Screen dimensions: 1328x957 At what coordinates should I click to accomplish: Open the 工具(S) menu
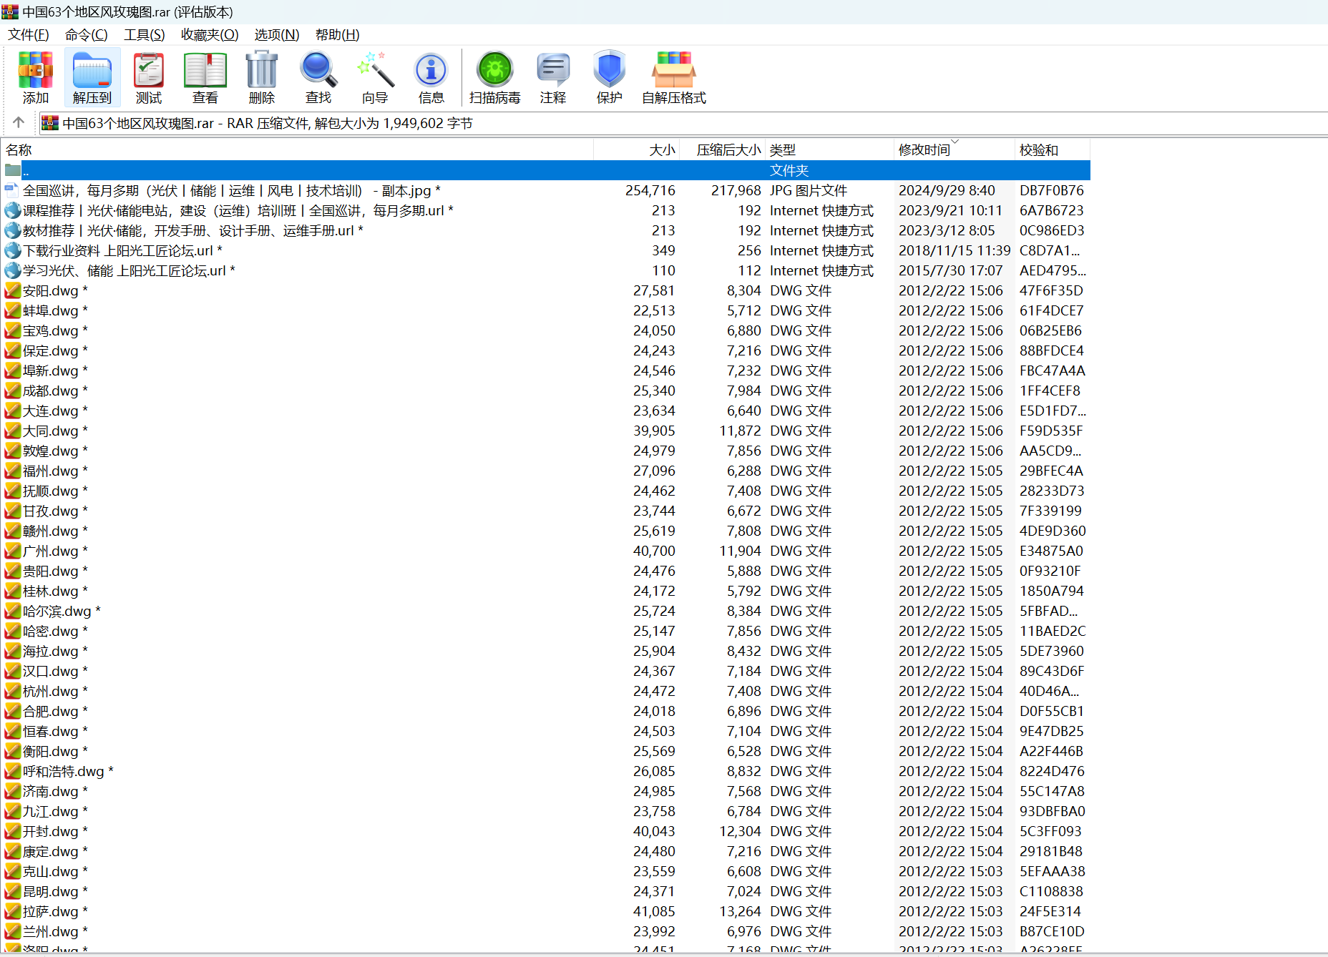point(144,34)
